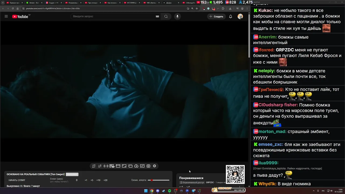Open playback speed gauge icon
Viewport: 345px width, 194px height.
point(136,166)
